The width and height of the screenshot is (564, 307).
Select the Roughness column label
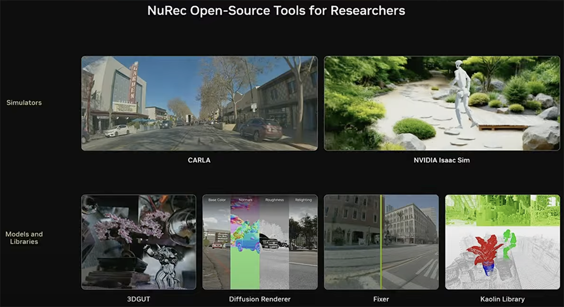(x=274, y=200)
